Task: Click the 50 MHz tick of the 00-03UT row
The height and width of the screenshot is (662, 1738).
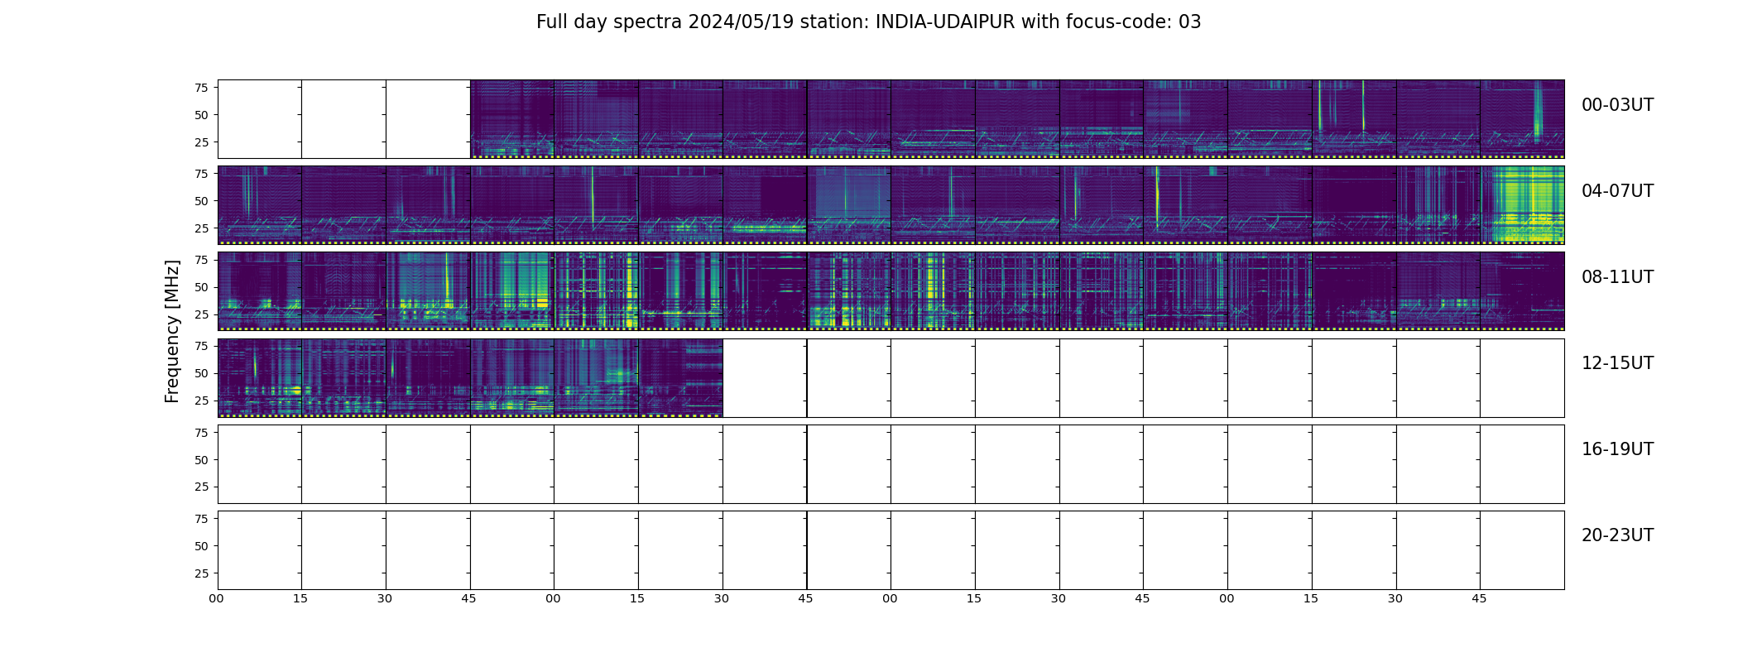Action: (201, 115)
